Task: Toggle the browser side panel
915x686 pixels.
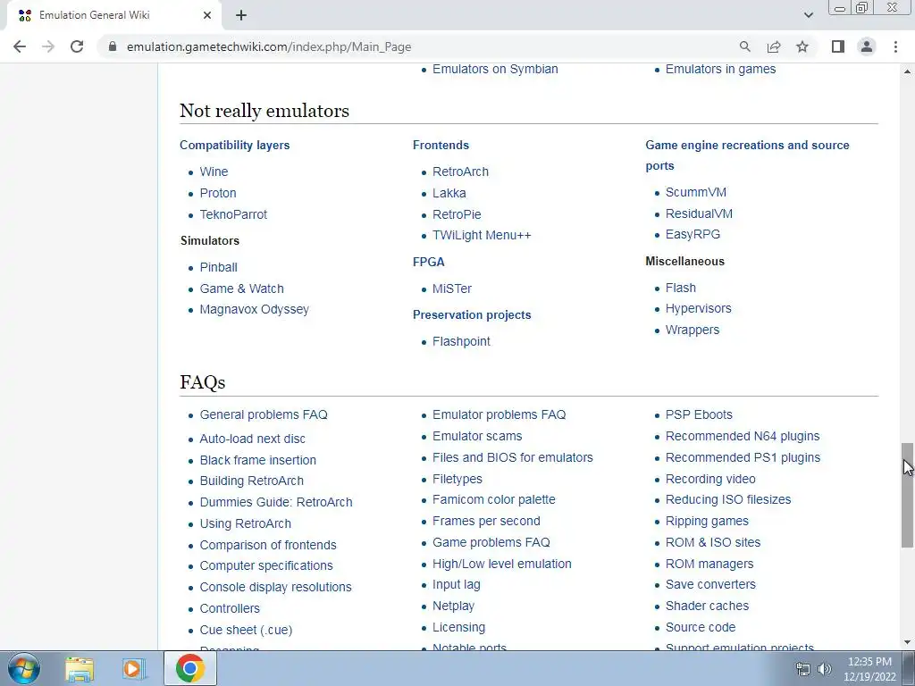Action: pyautogui.click(x=838, y=46)
